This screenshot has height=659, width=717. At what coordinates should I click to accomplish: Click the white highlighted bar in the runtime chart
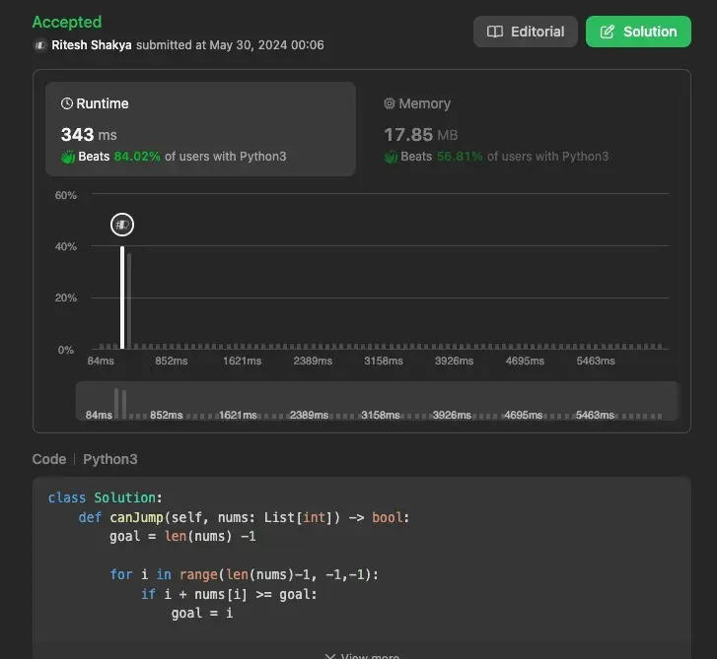(122, 296)
